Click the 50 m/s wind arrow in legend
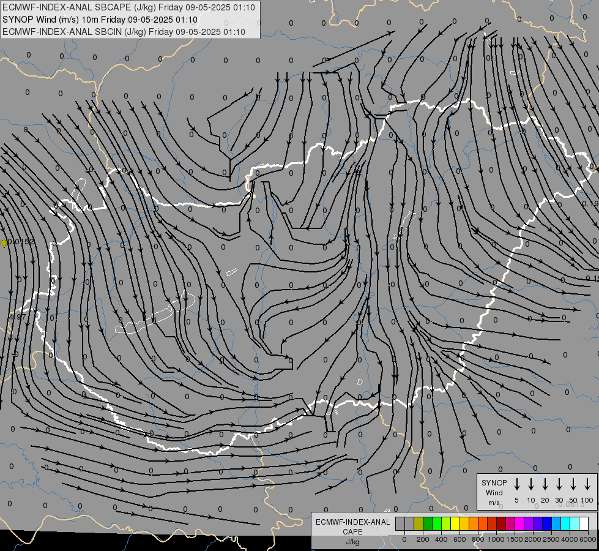This screenshot has height=551, width=599. (573, 484)
